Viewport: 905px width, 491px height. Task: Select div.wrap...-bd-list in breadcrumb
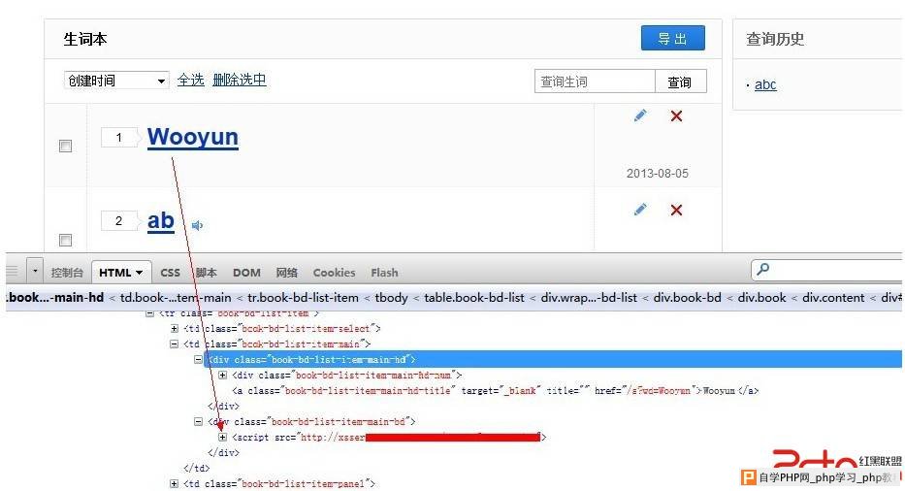tap(590, 298)
